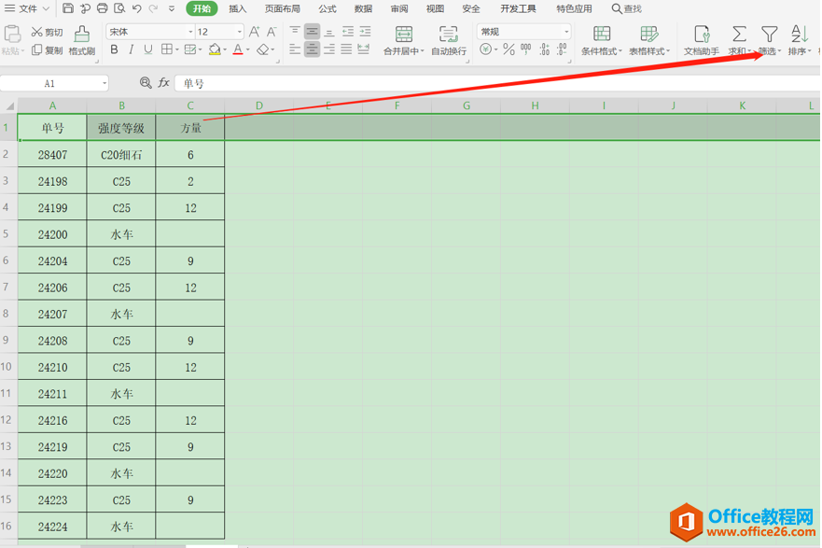This screenshot has height=548, width=822.
Task: Switch to the 开发工具 (Developer) tab
Action: [x=518, y=8]
